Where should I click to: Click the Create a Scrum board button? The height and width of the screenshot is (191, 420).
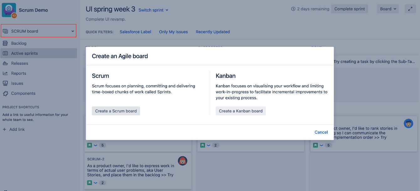click(116, 111)
